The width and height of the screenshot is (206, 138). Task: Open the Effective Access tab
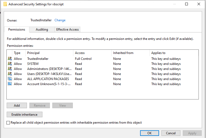tap(68, 30)
